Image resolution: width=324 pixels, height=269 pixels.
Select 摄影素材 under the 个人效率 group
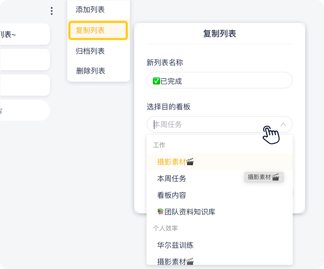tap(171, 261)
